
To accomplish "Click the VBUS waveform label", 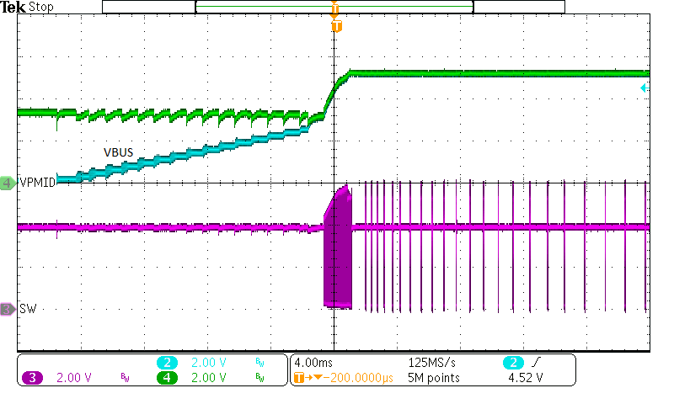I will coord(118,152).
